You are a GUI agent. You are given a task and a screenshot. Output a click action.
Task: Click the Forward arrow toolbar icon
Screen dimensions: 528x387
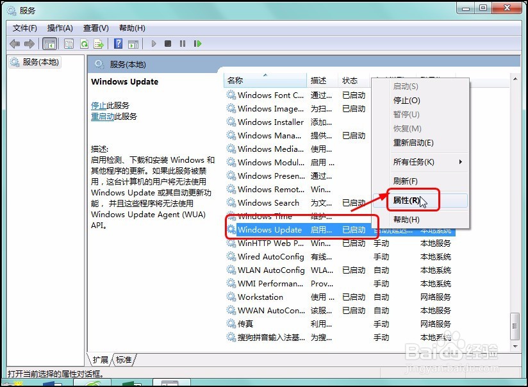[29, 44]
